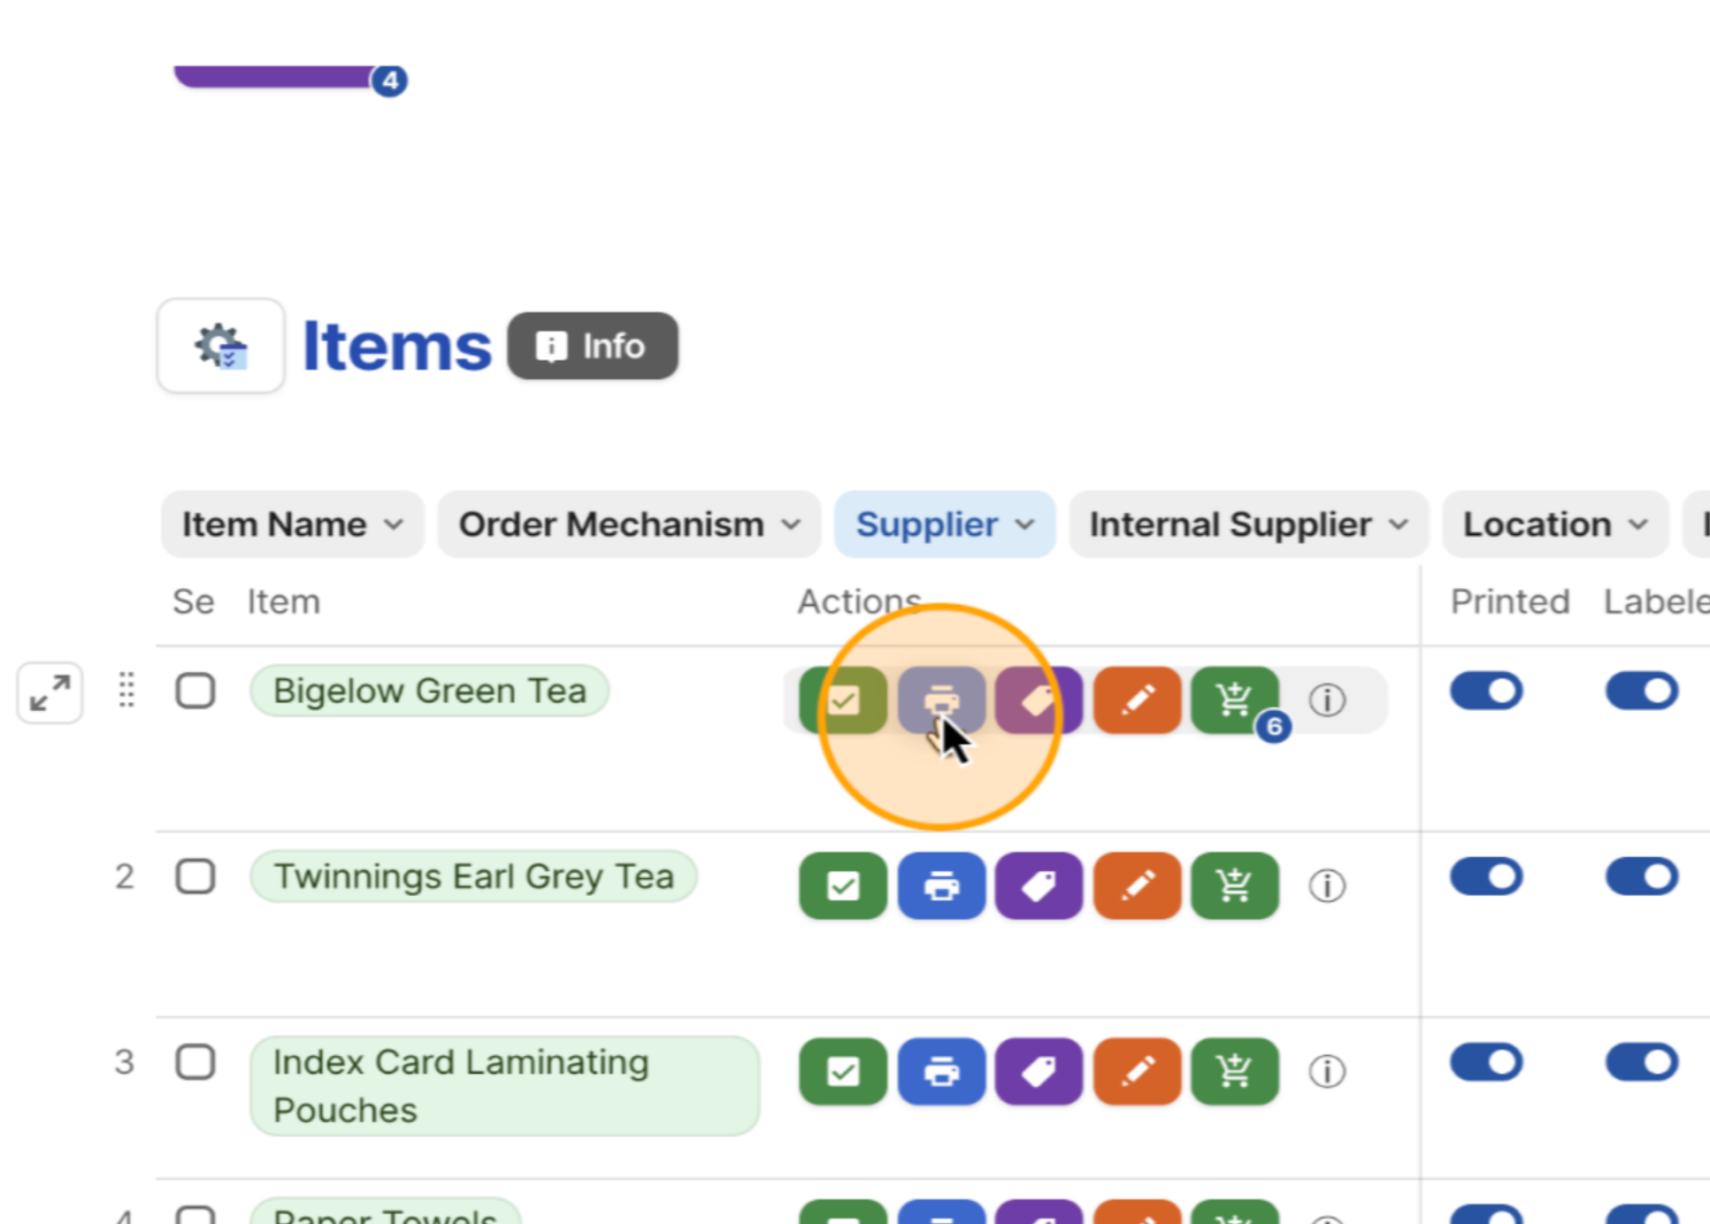Select the print icon for Bigelow Green Tea
Screen dimensions: 1710x1224
point(941,700)
